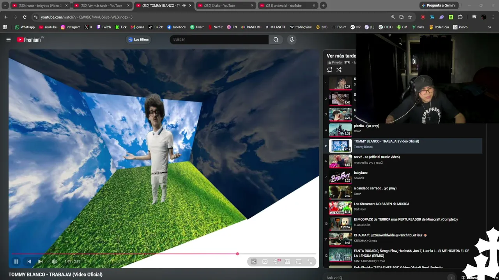This screenshot has height=280, width=499.
Task: Open the Fiverr bookmark
Action: point(197,27)
